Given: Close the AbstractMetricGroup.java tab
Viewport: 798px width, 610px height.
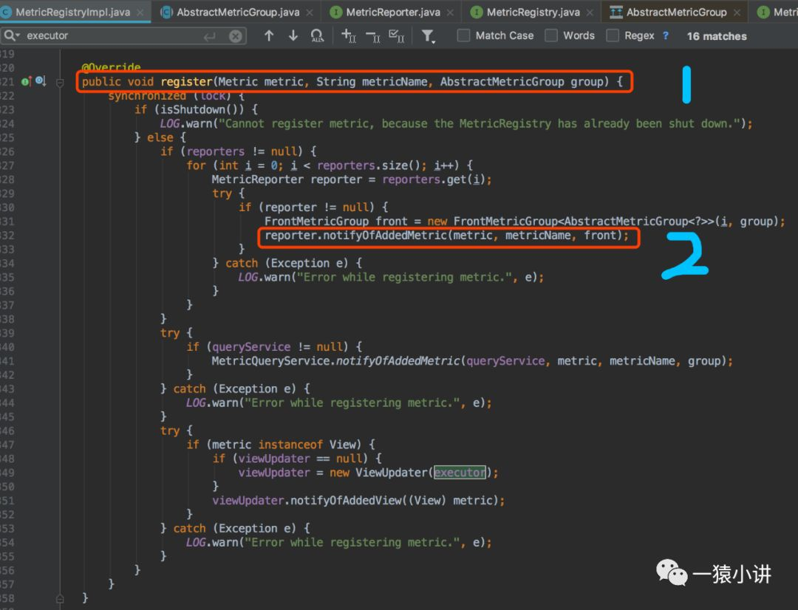Looking at the screenshot, I should [x=308, y=12].
